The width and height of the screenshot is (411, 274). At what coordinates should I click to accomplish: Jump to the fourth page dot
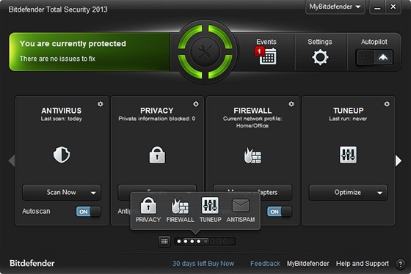point(198,241)
